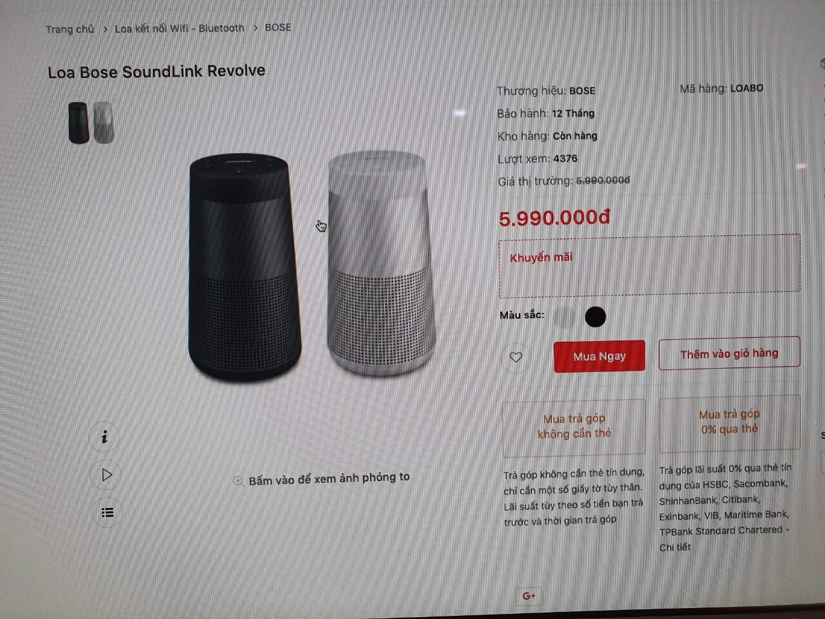Click Thêm vào giỏ hàng button
The height and width of the screenshot is (619, 825).
(729, 353)
